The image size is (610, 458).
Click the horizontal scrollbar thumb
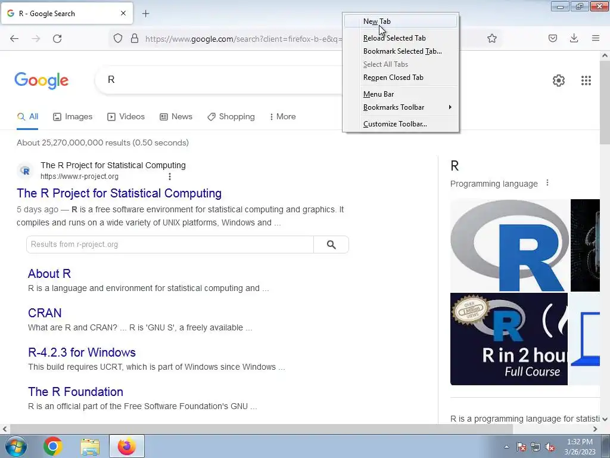[261, 429]
